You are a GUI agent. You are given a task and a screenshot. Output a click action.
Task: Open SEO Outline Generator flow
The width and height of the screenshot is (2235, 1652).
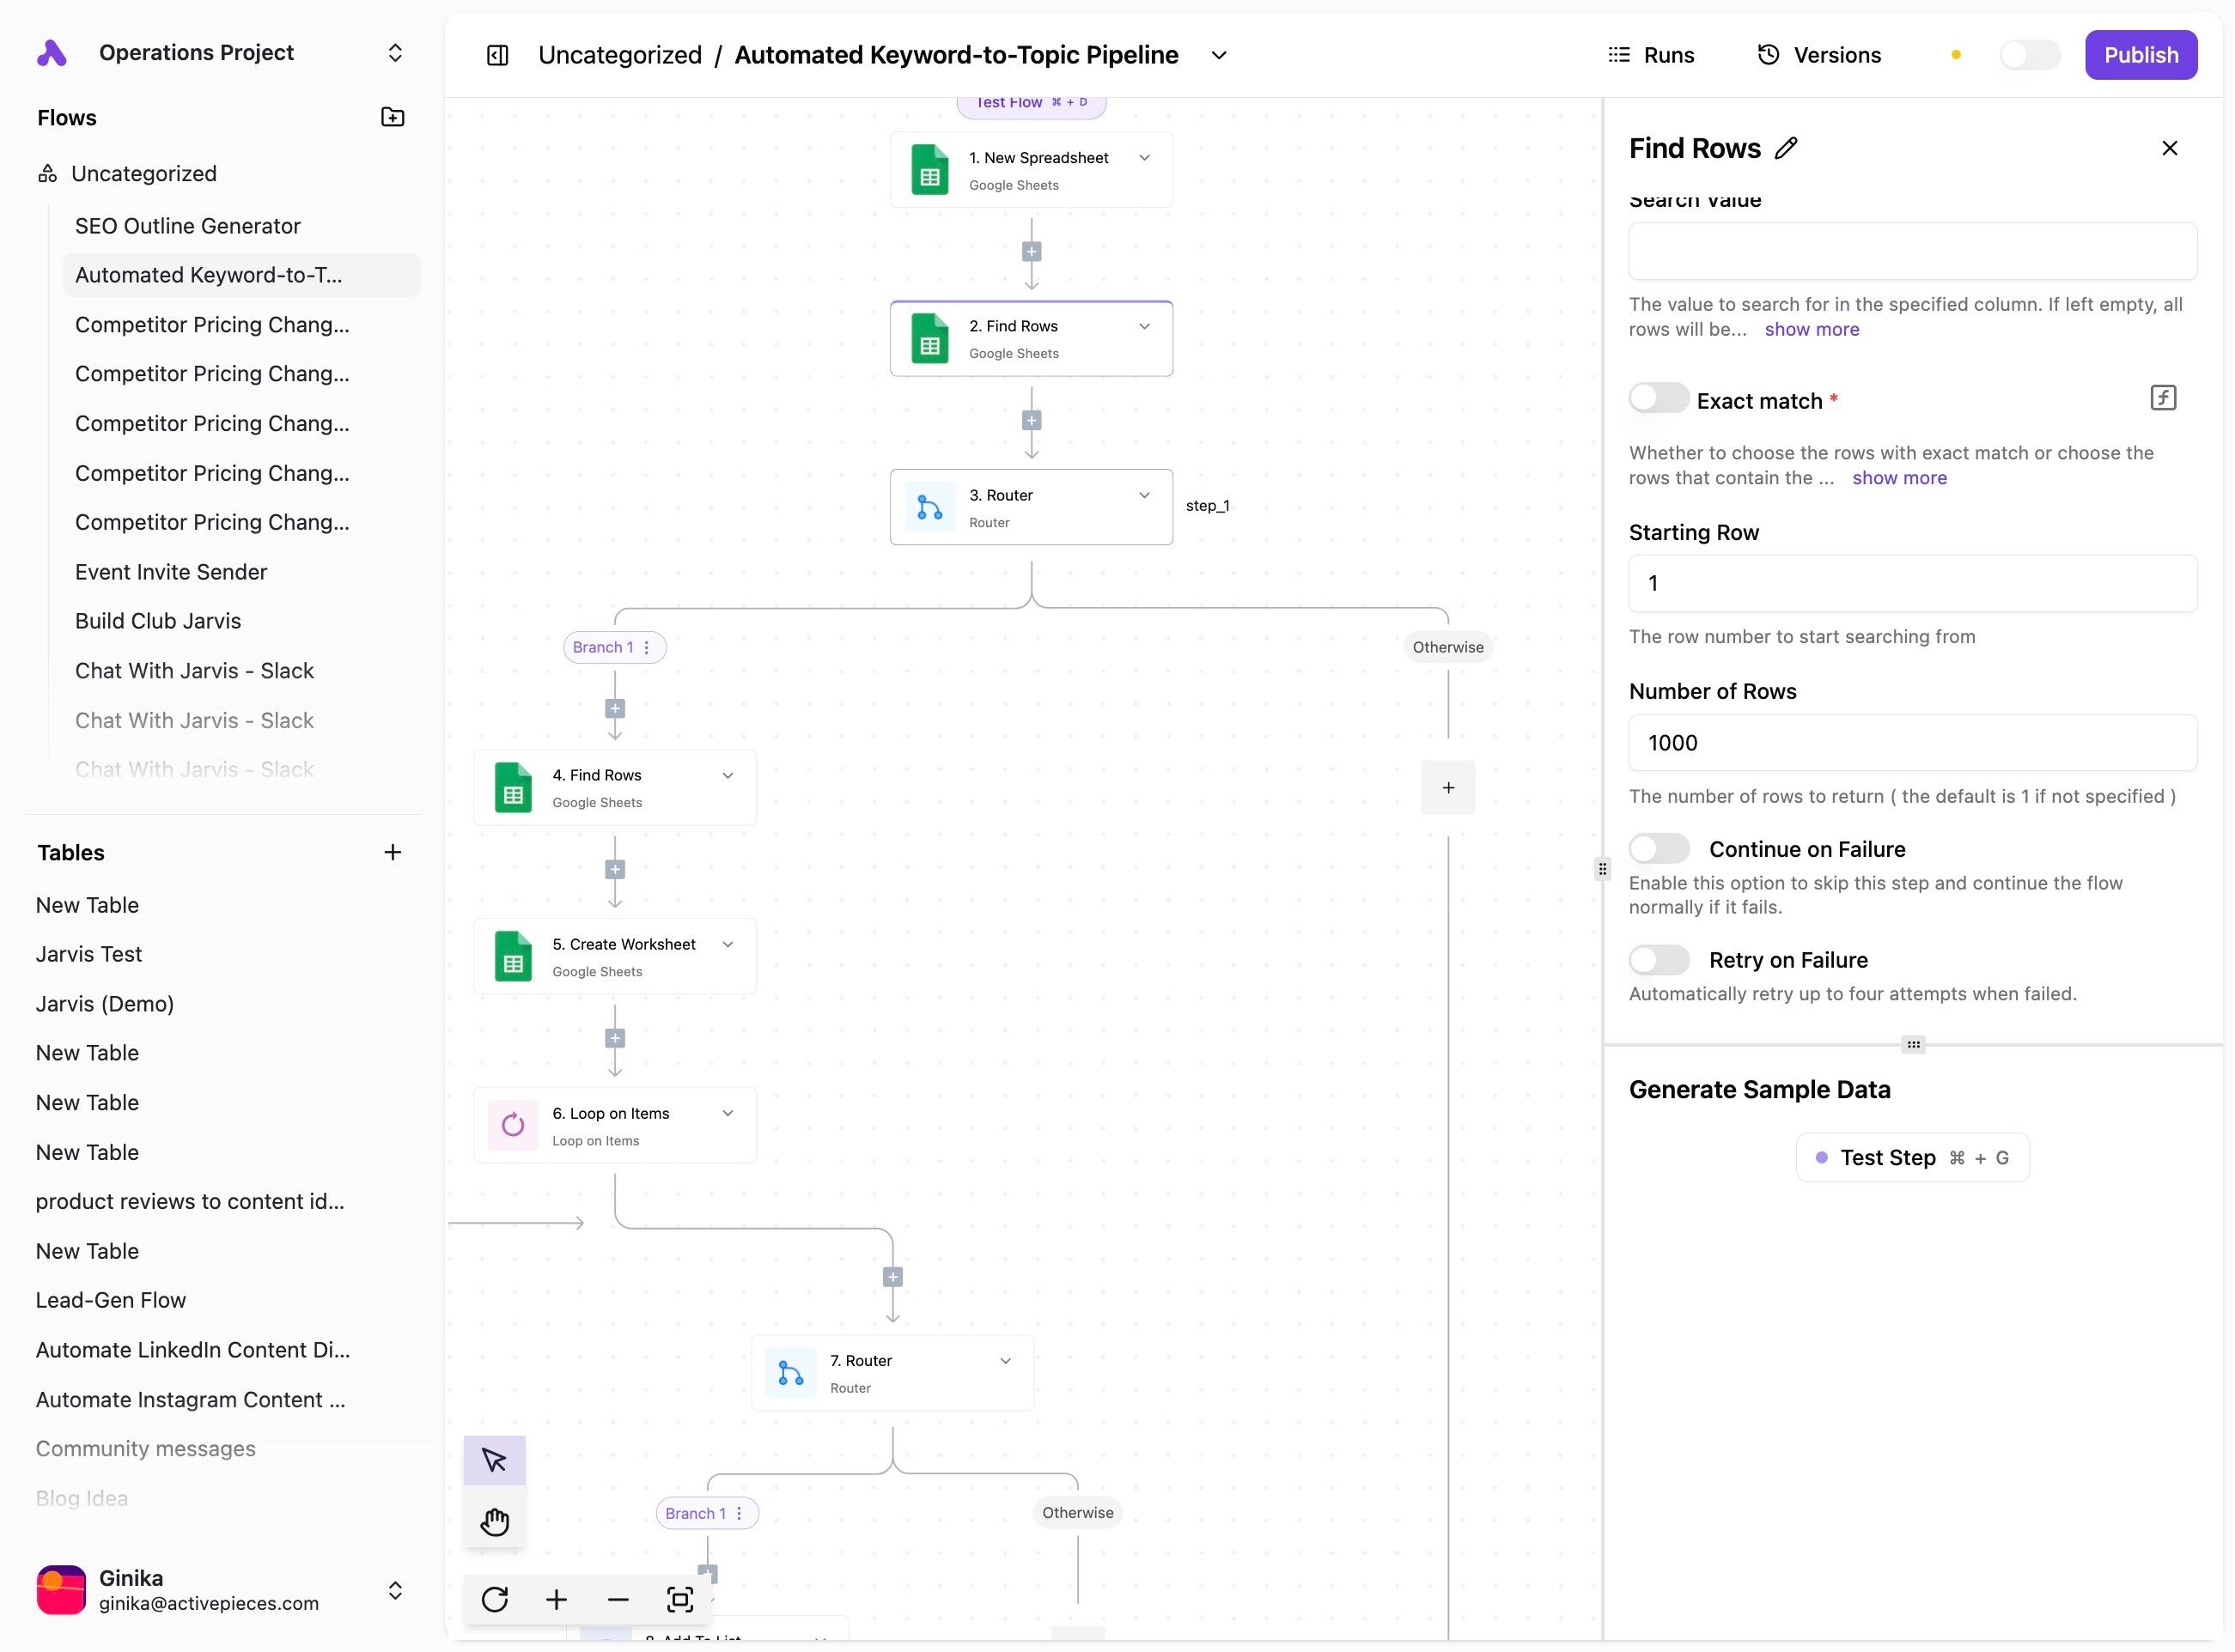pyautogui.click(x=187, y=226)
